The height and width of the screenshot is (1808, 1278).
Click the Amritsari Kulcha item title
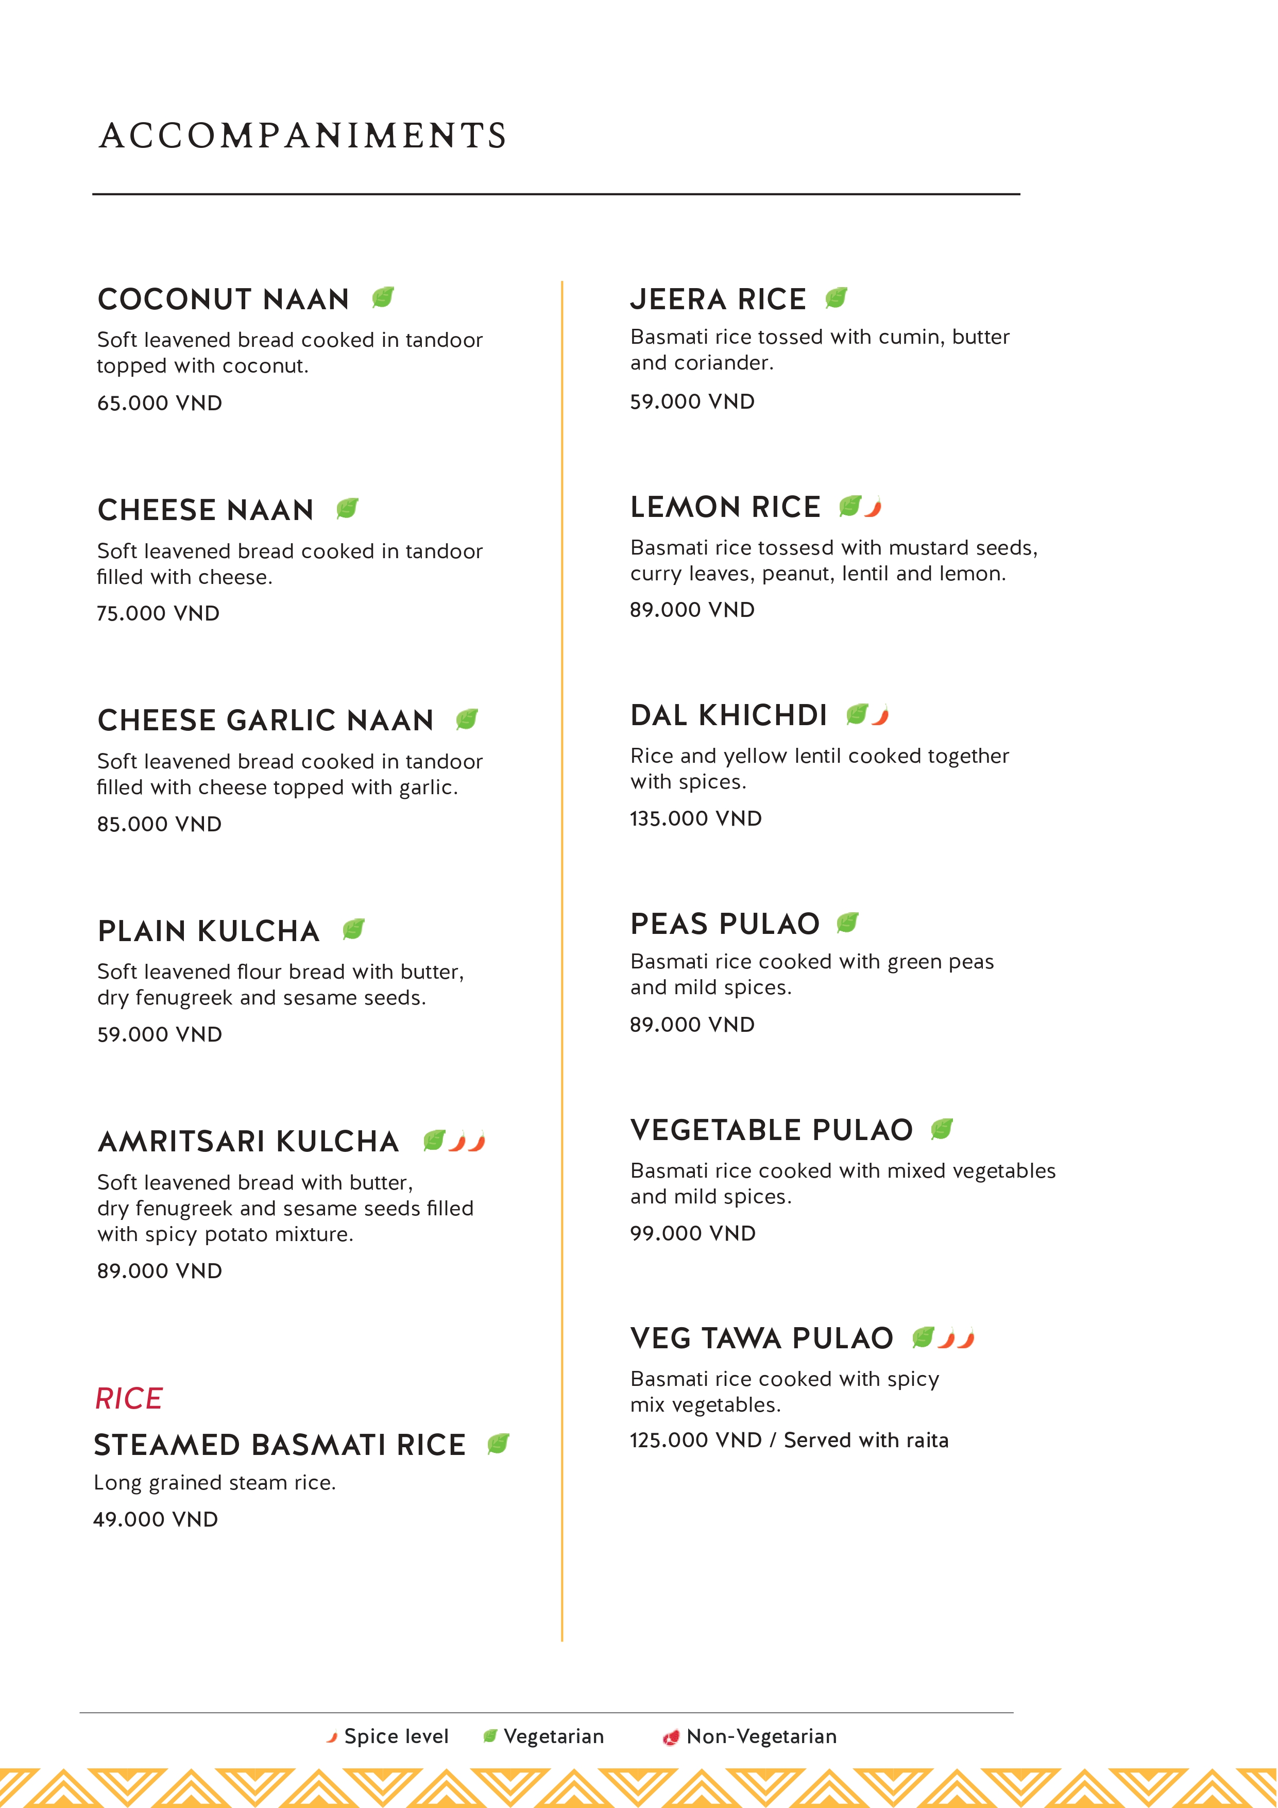click(249, 1142)
